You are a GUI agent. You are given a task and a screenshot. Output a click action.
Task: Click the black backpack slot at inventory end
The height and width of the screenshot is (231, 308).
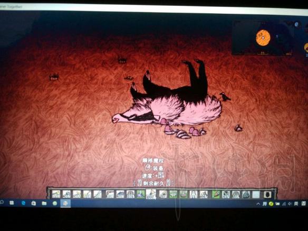(267, 195)
